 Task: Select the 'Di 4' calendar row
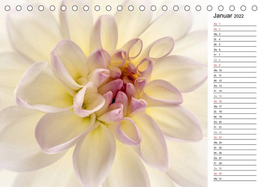pyautogui.click(x=235, y=39)
